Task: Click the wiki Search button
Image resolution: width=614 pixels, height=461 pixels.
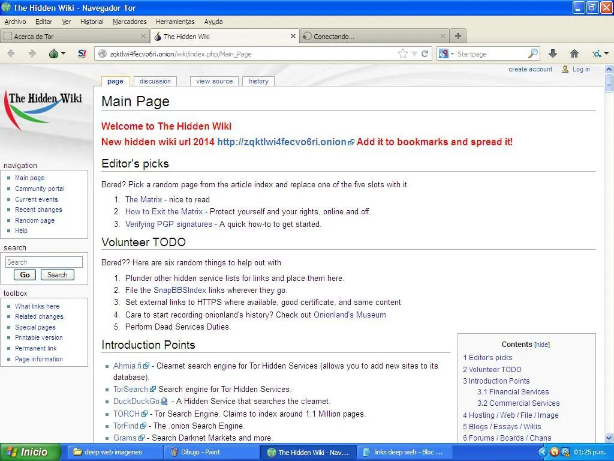Action: (x=57, y=275)
